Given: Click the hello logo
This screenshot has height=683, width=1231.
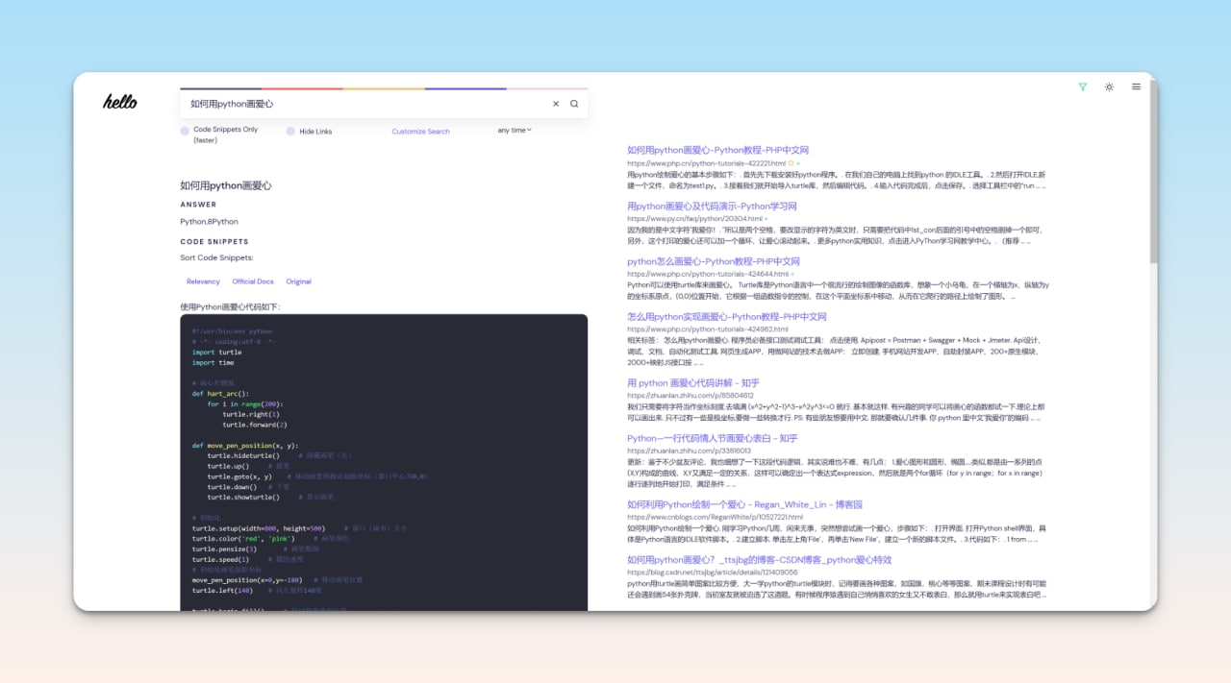Looking at the screenshot, I should coord(120,102).
